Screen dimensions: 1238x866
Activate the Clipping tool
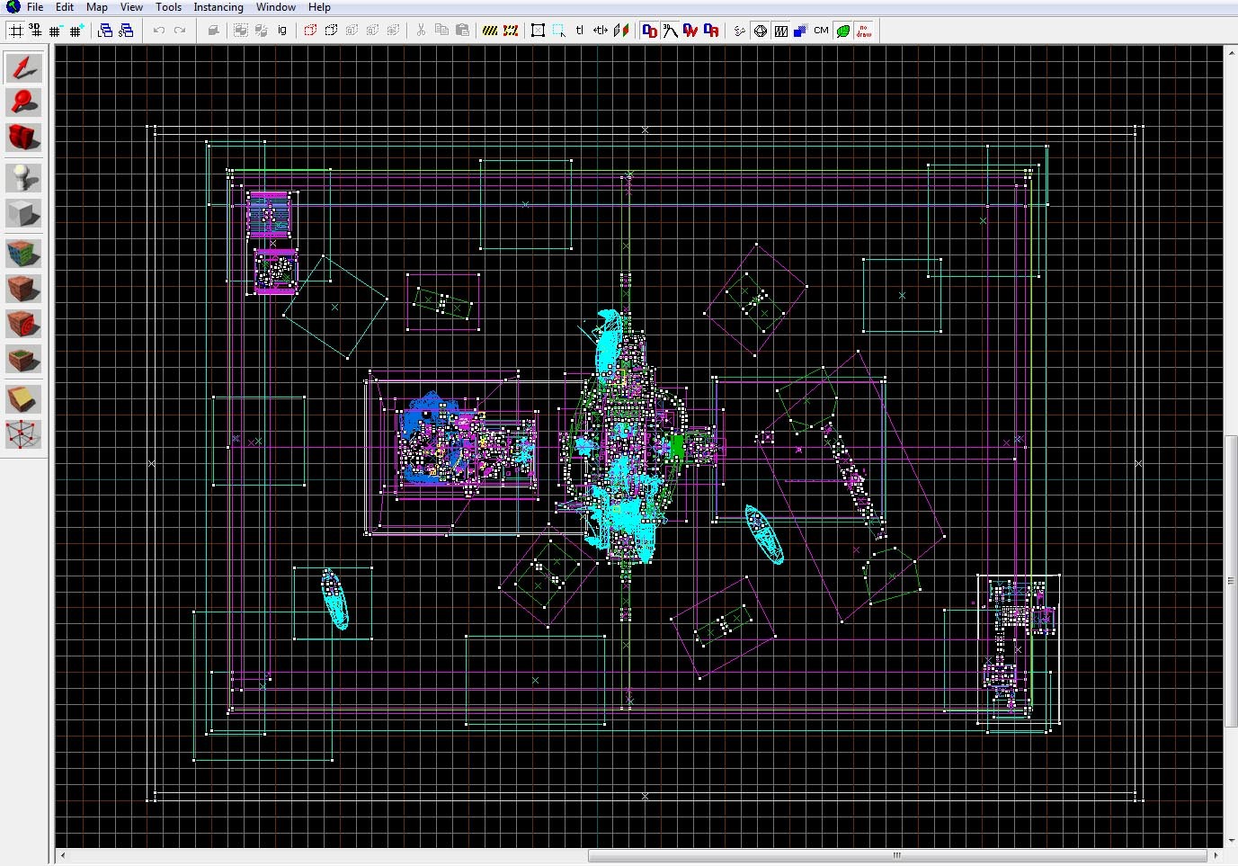[24, 398]
